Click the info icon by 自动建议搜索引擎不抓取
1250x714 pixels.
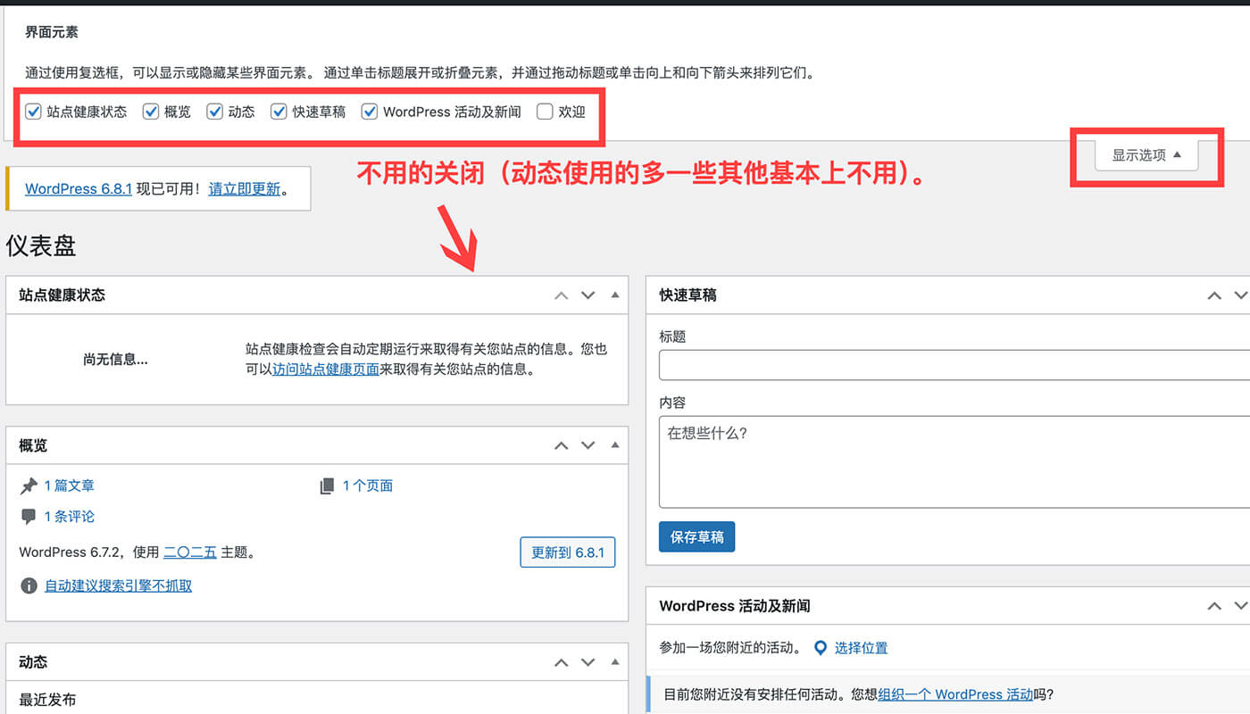click(29, 586)
